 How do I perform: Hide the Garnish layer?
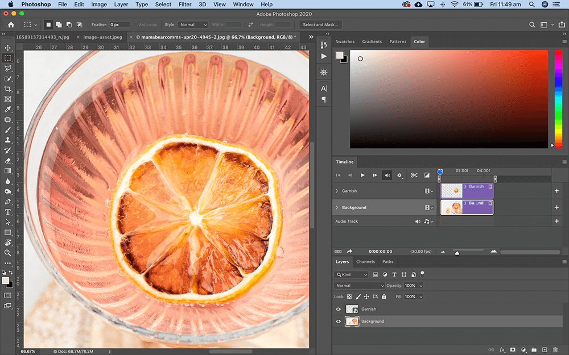(x=338, y=309)
